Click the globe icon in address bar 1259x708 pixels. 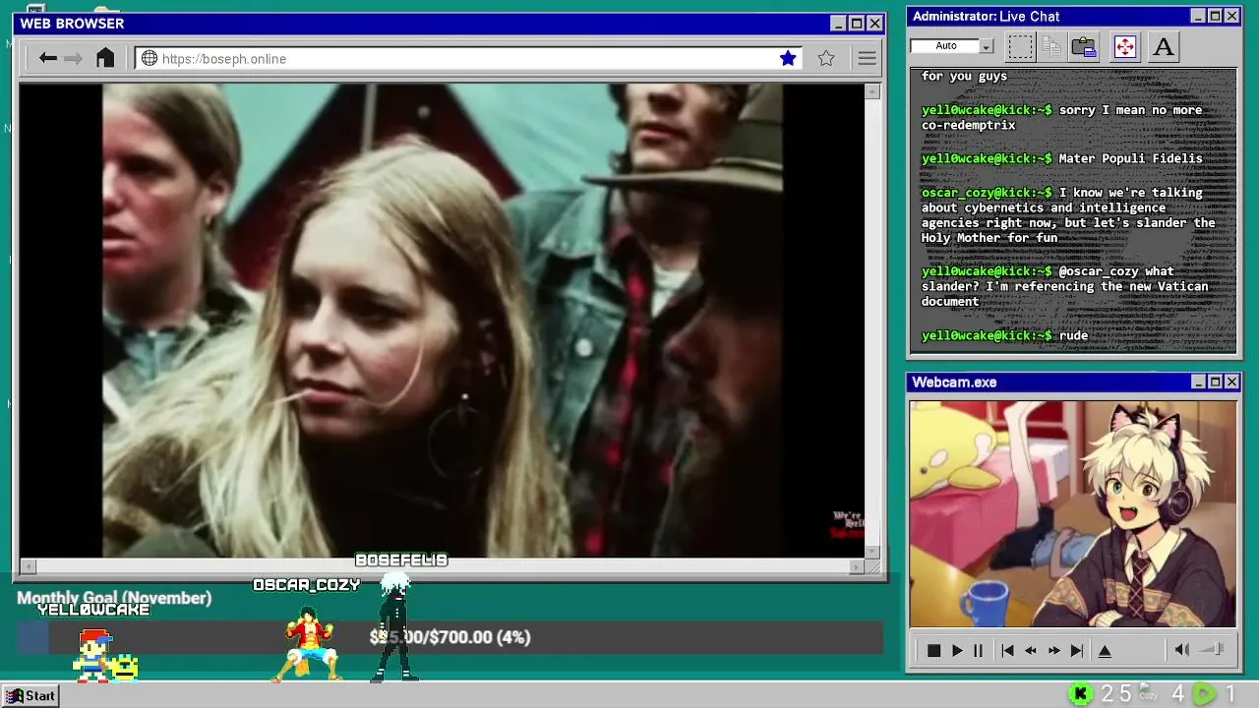tap(150, 59)
